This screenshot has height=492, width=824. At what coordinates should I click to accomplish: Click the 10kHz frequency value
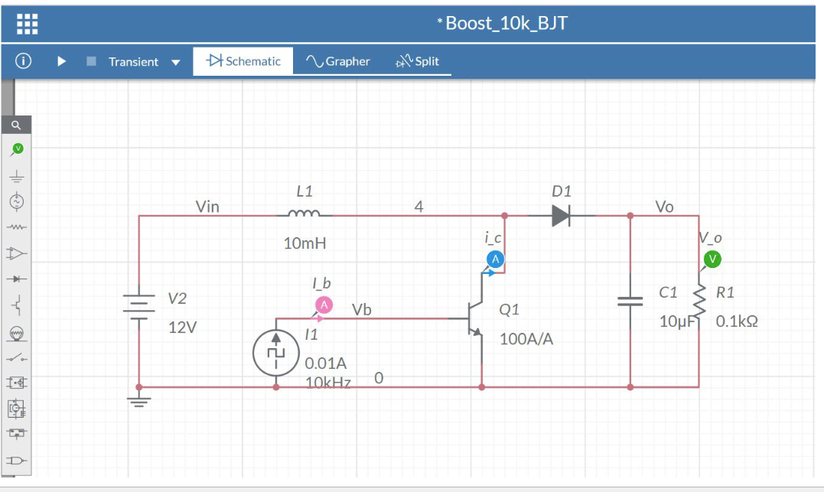(328, 382)
